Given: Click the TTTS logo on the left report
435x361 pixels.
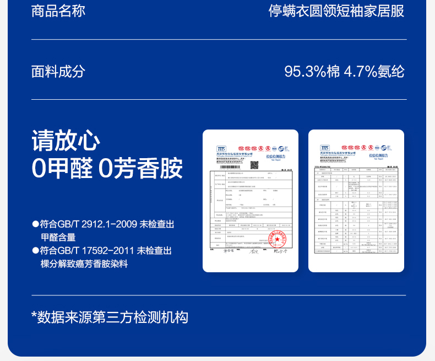Looking at the screenshot, I should point(221,148).
